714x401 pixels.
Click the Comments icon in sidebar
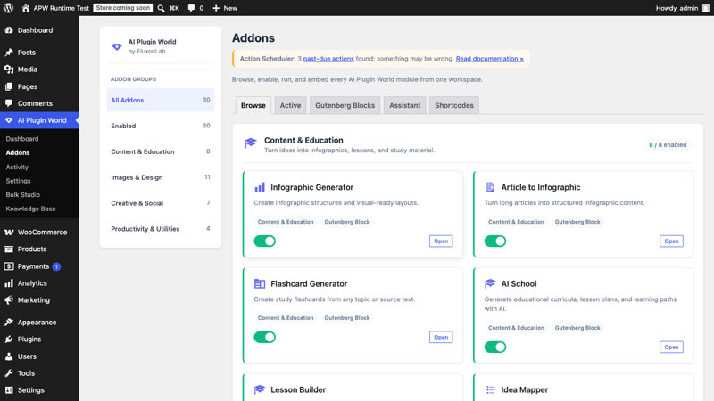[x=9, y=103]
